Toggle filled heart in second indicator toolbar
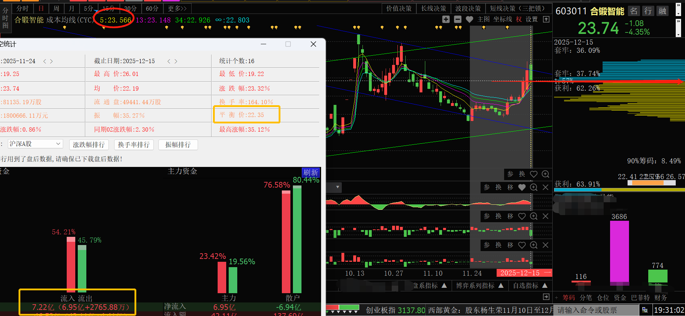 pyautogui.click(x=522, y=187)
